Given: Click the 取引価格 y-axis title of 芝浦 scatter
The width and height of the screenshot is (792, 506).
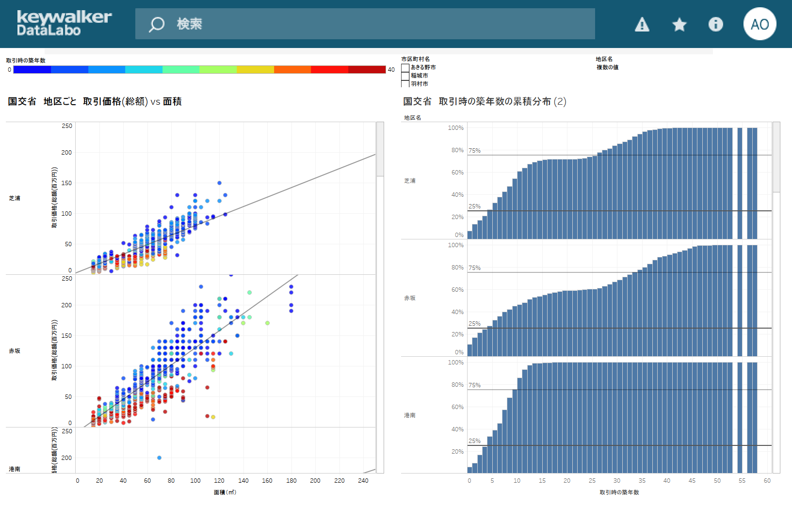Looking at the screenshot, I should [55, 198].
